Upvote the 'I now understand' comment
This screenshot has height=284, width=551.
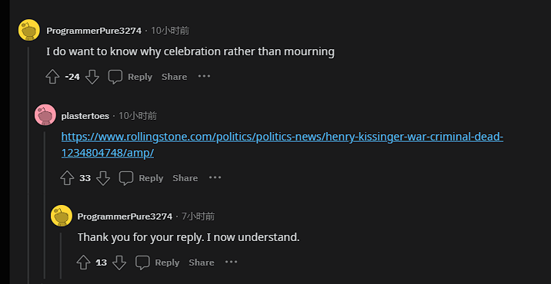pos(83,263)
